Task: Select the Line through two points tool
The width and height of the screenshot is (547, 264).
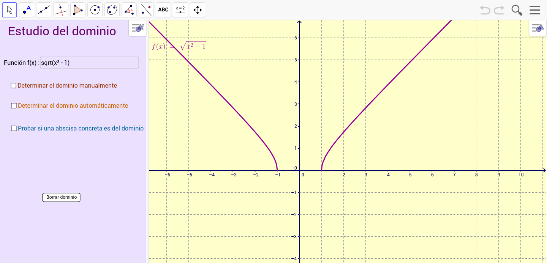Action: pos(44,10)
